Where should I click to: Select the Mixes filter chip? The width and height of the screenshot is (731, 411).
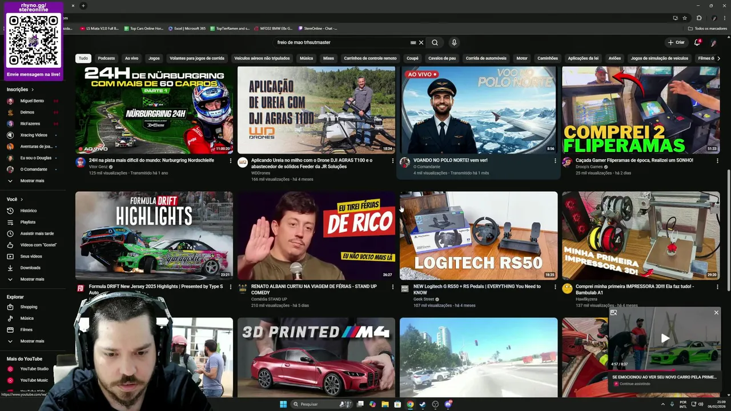[x=328, y=58]
